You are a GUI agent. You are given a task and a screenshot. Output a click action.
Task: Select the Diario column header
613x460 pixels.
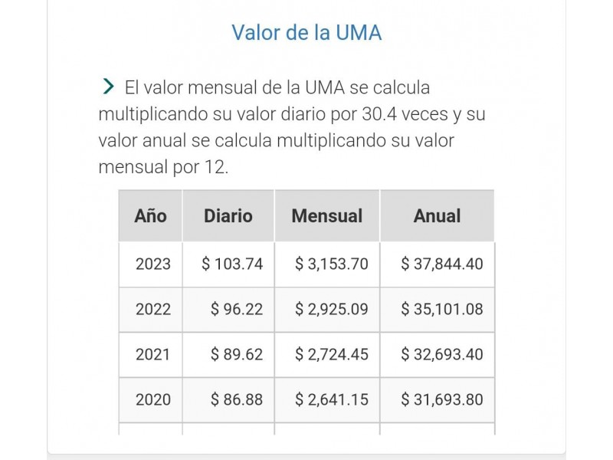coord(228,216)
